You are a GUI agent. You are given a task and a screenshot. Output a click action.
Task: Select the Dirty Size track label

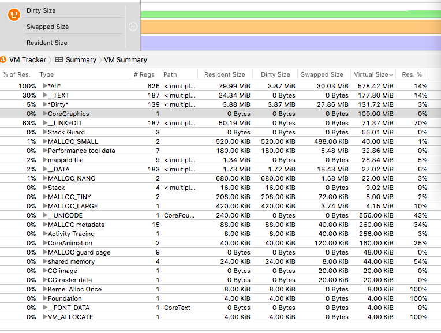(41, 10)
